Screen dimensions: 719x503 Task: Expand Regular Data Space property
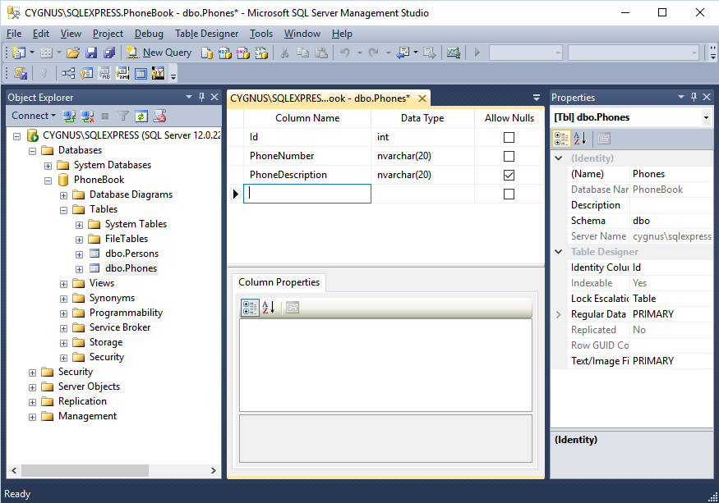pyautogui.click(x=559, y=314)
